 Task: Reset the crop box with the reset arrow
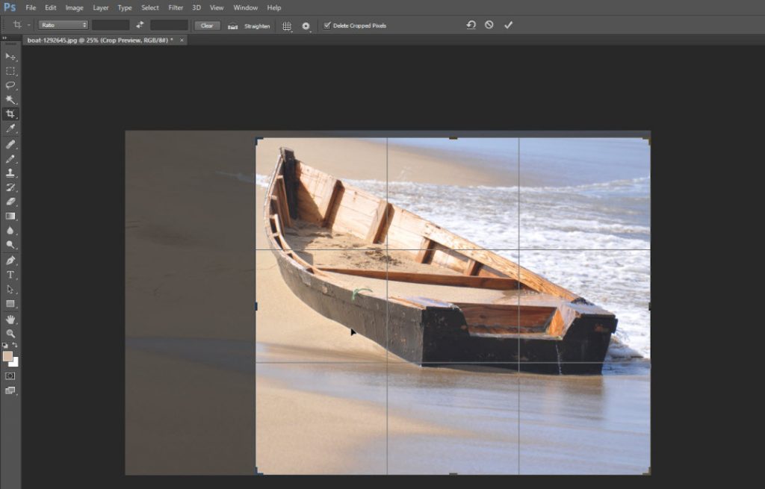point(471,25)
